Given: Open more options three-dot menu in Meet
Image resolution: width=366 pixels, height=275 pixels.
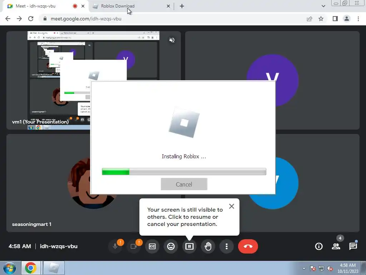Looking at the screenshot, I should point(226,246).
